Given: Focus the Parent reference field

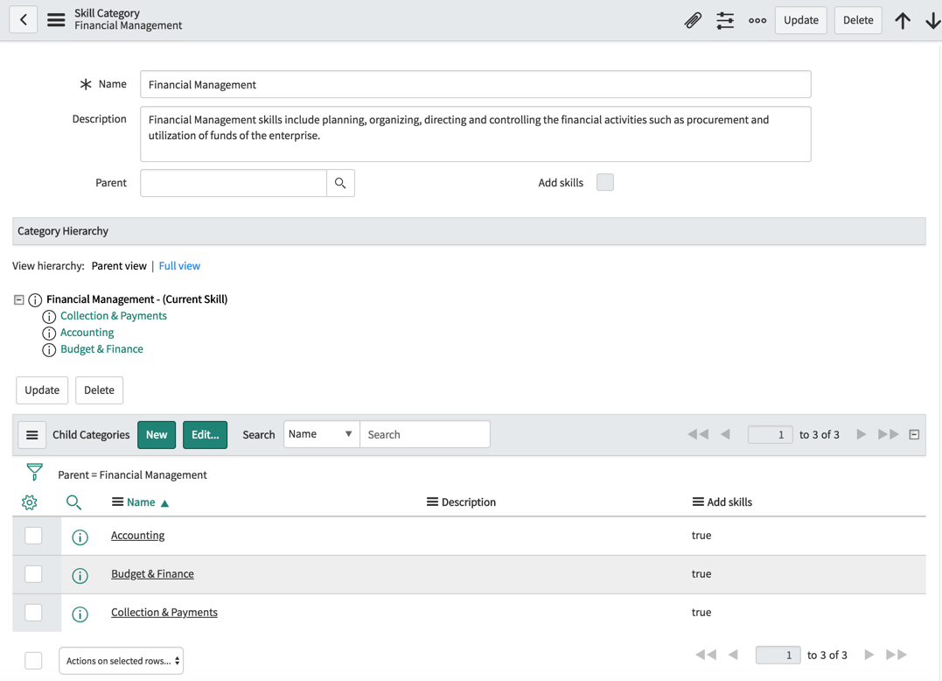Looking at the screenshot, I should 234,183.
